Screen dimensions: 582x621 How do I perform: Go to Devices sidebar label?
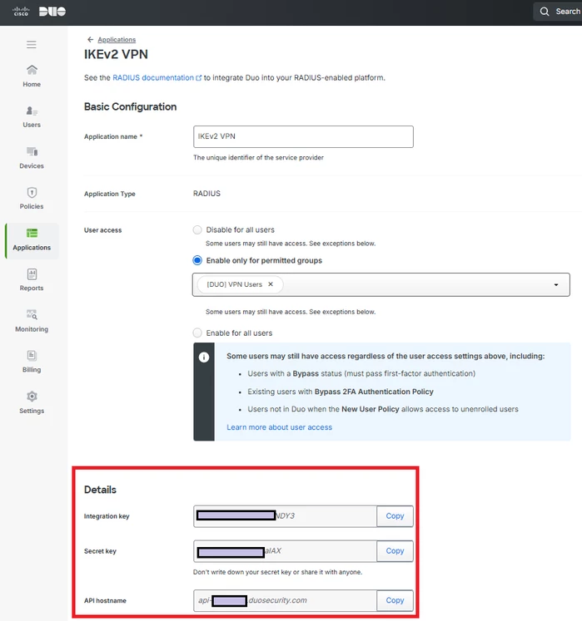click(32, 166)
